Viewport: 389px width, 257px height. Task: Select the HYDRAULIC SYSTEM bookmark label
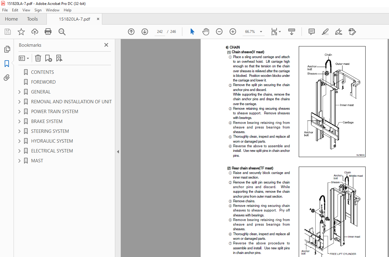click(x=52, y=141)
